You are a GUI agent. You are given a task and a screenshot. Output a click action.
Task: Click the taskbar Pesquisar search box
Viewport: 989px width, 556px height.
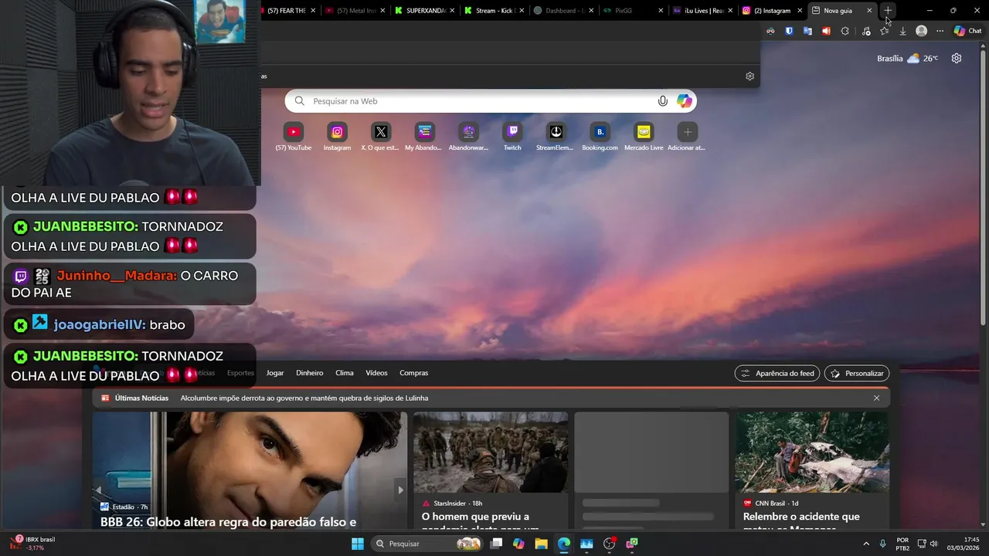click(427, 544)
